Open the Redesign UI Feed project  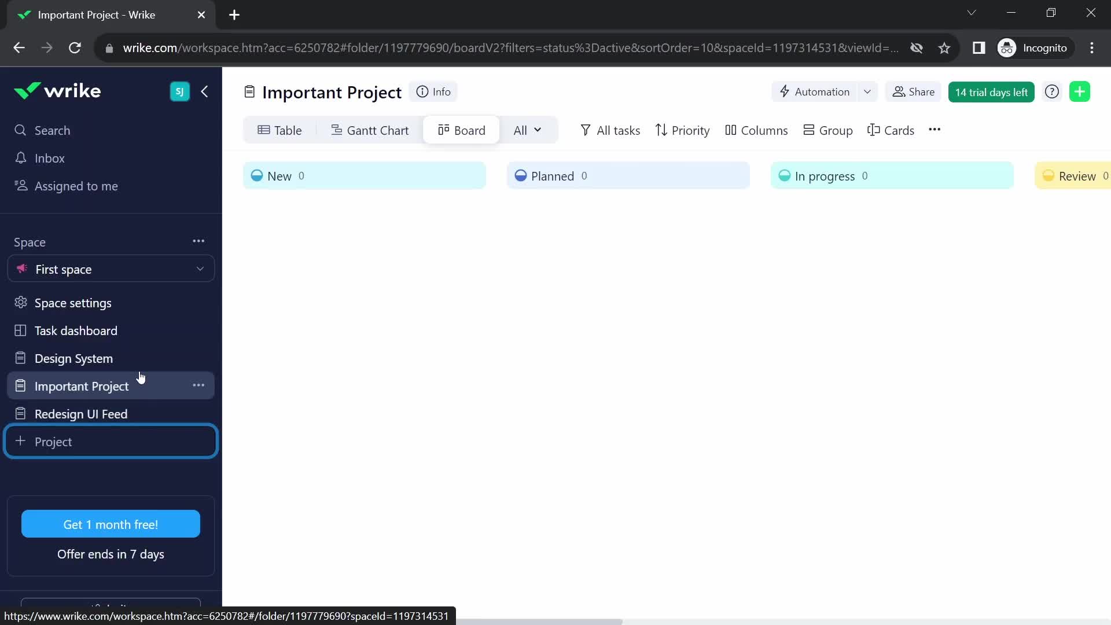click(x=81, y=413)
